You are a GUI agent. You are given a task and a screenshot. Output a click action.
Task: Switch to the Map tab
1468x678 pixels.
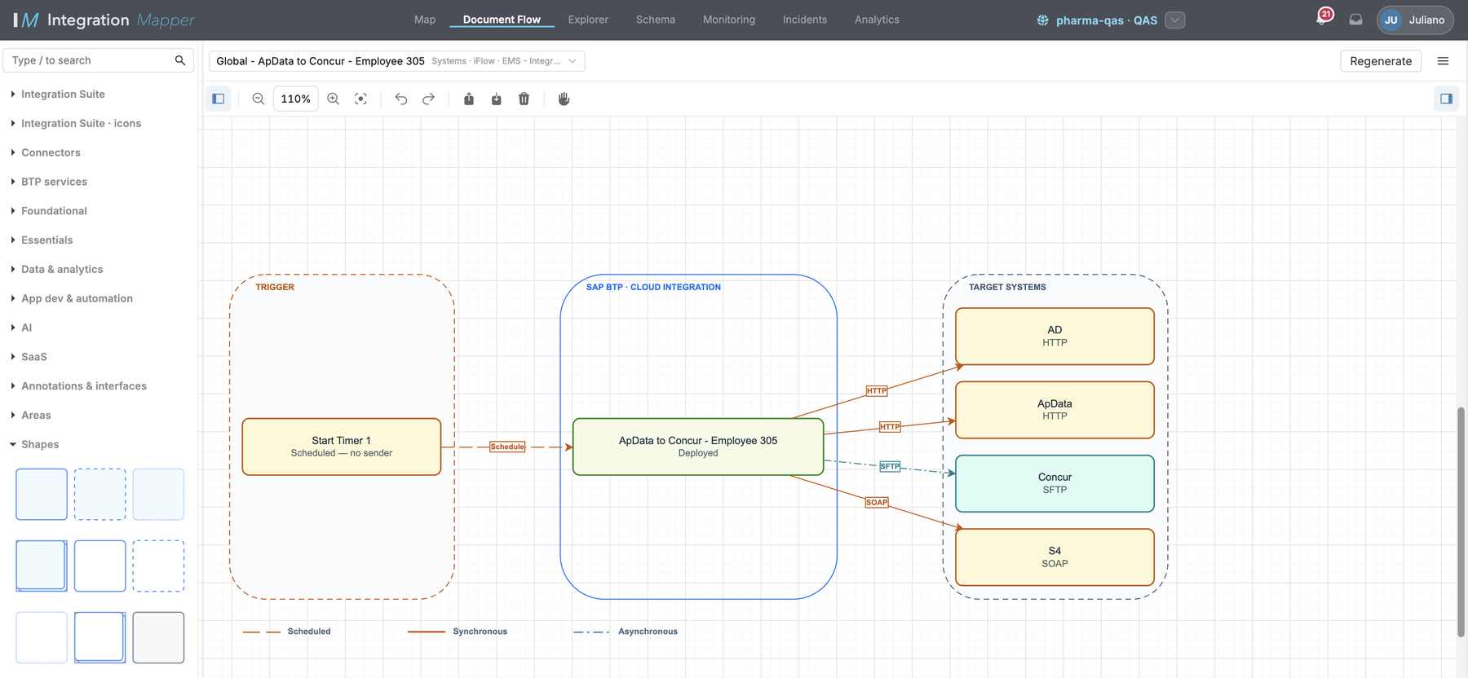point(425,20)
